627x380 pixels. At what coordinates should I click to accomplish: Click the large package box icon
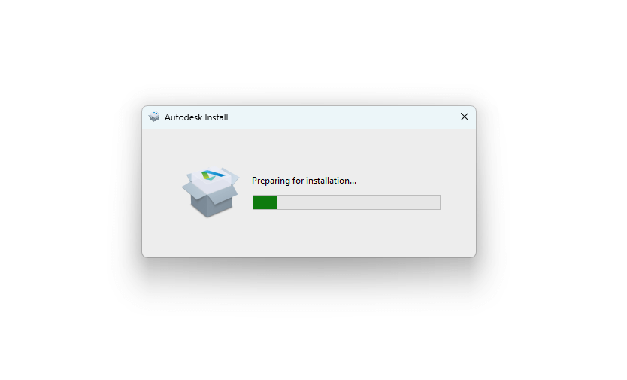(211, 192)
